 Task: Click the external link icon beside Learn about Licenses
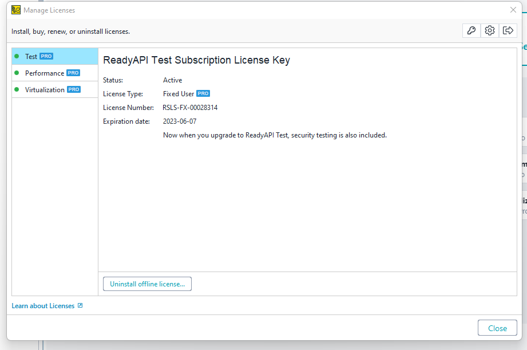pos(80,305)
